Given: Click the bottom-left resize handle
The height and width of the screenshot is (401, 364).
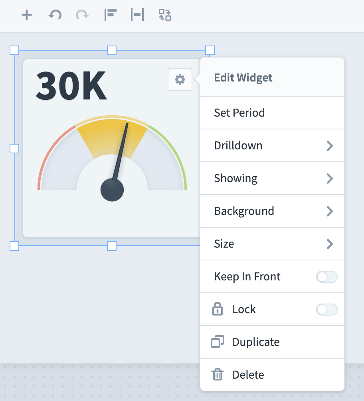Looking at the screenshot, I should tap(14, 246).
